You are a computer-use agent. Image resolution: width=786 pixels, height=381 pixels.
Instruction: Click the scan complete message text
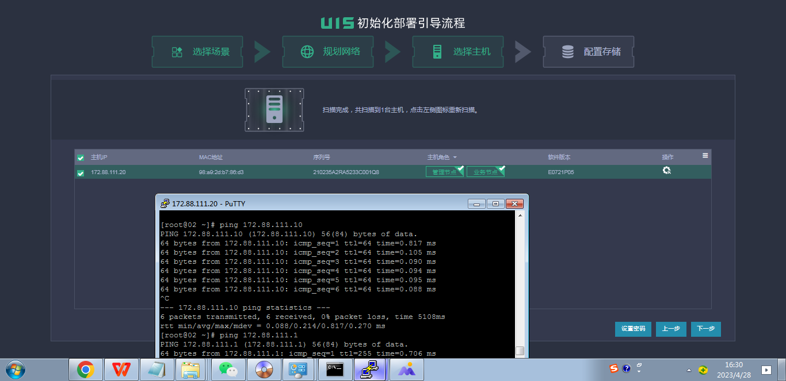[400, 110]
